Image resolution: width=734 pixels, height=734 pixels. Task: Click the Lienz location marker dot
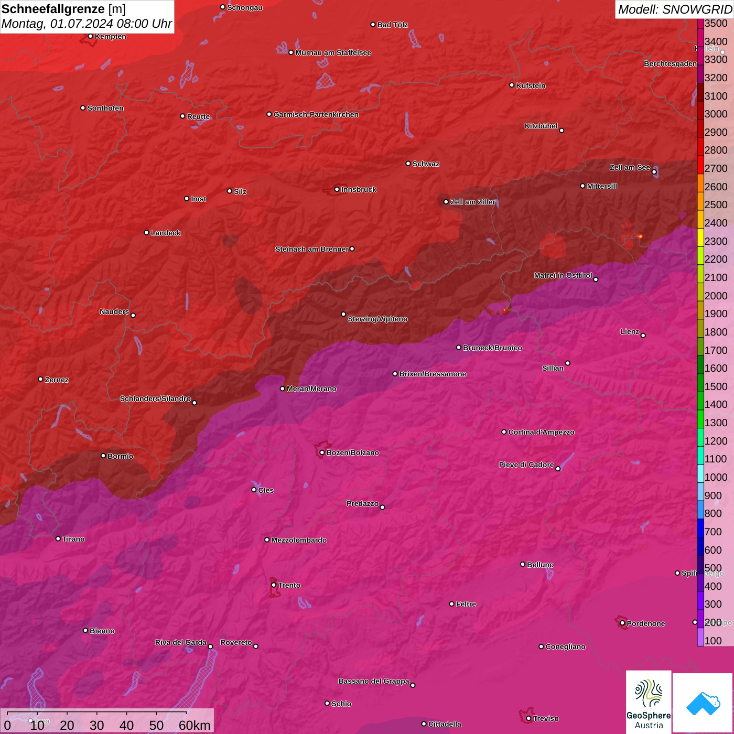[x=643, y=335]
